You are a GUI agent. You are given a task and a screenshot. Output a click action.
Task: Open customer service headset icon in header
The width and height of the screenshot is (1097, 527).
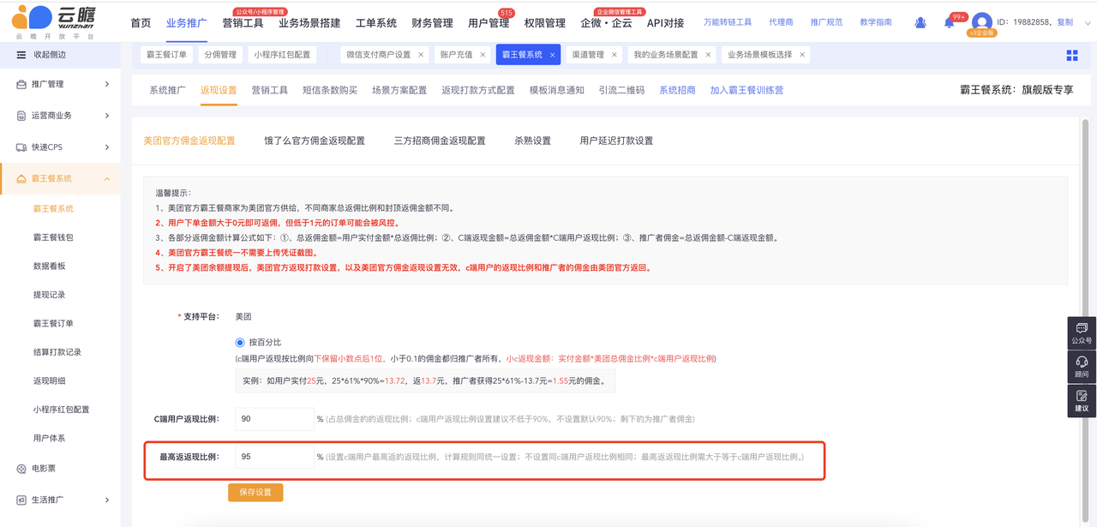[920, 23]
